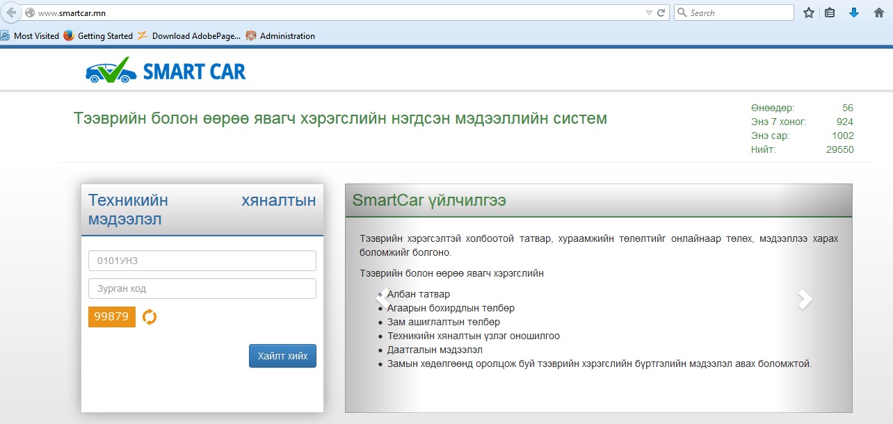This screenshot has width=893, height=424.
Task: Click the Хайлт хийх search button
Action: click(282, 356)
